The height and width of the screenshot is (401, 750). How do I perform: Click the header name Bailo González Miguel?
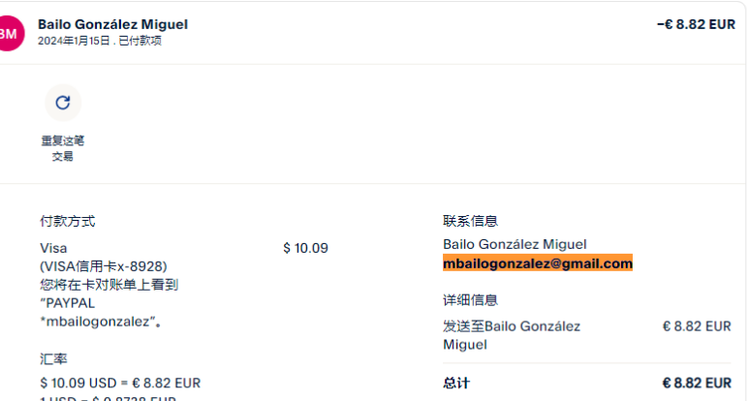pos(112,24)
